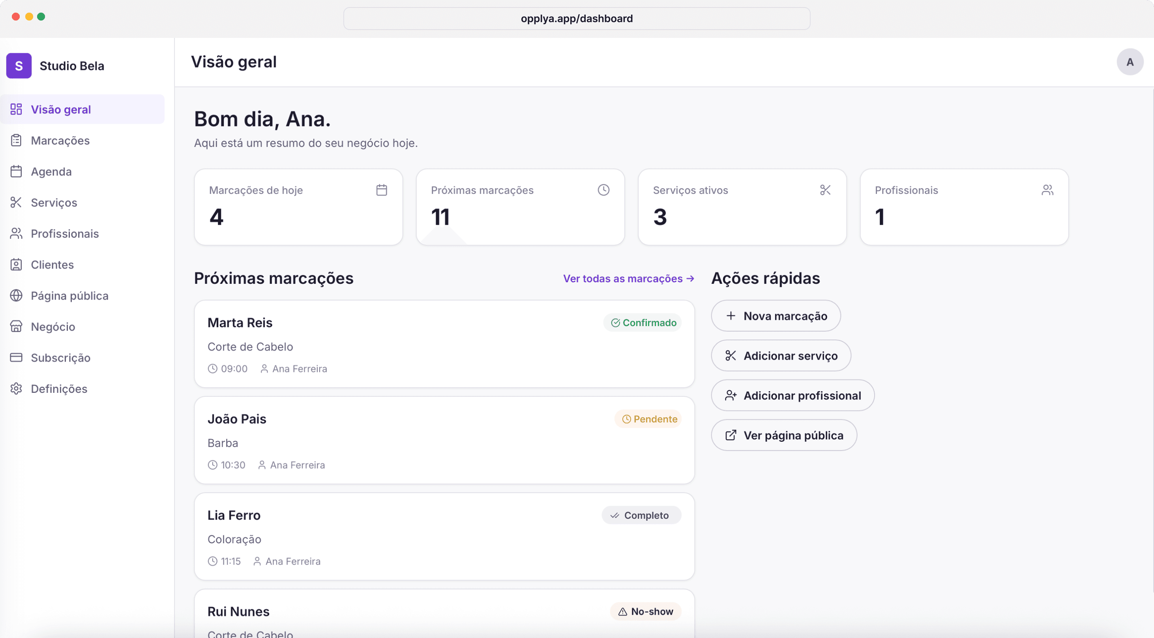Go to Marcações in the sidebar
This screenshot has height=638, width=1154.
(82, 140)
